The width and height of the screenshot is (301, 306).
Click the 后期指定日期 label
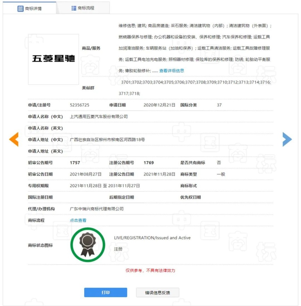pyautogui.click(x=122, y=197)
